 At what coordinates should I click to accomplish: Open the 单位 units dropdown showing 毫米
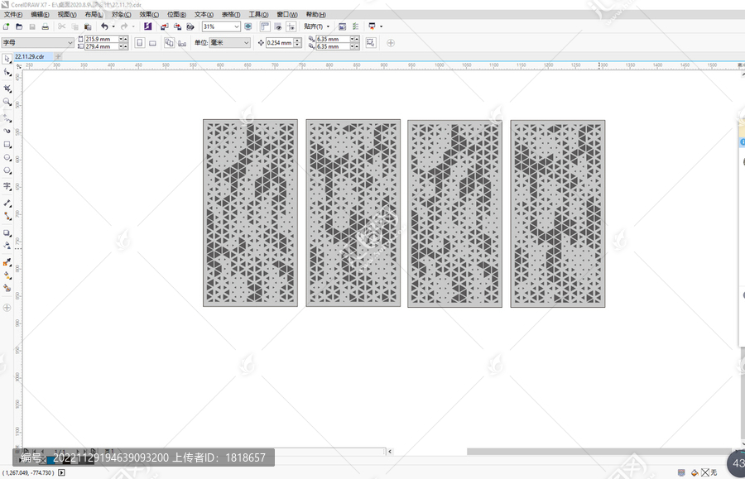click(230, 43)
